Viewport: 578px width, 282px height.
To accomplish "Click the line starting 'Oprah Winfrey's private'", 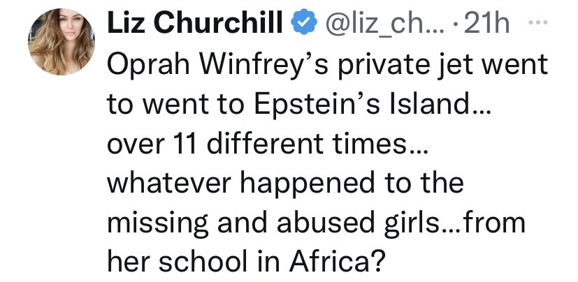I will [x=327, y=66].
